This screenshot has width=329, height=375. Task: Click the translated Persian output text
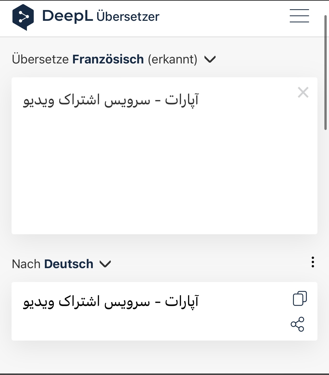pos(111,302)
